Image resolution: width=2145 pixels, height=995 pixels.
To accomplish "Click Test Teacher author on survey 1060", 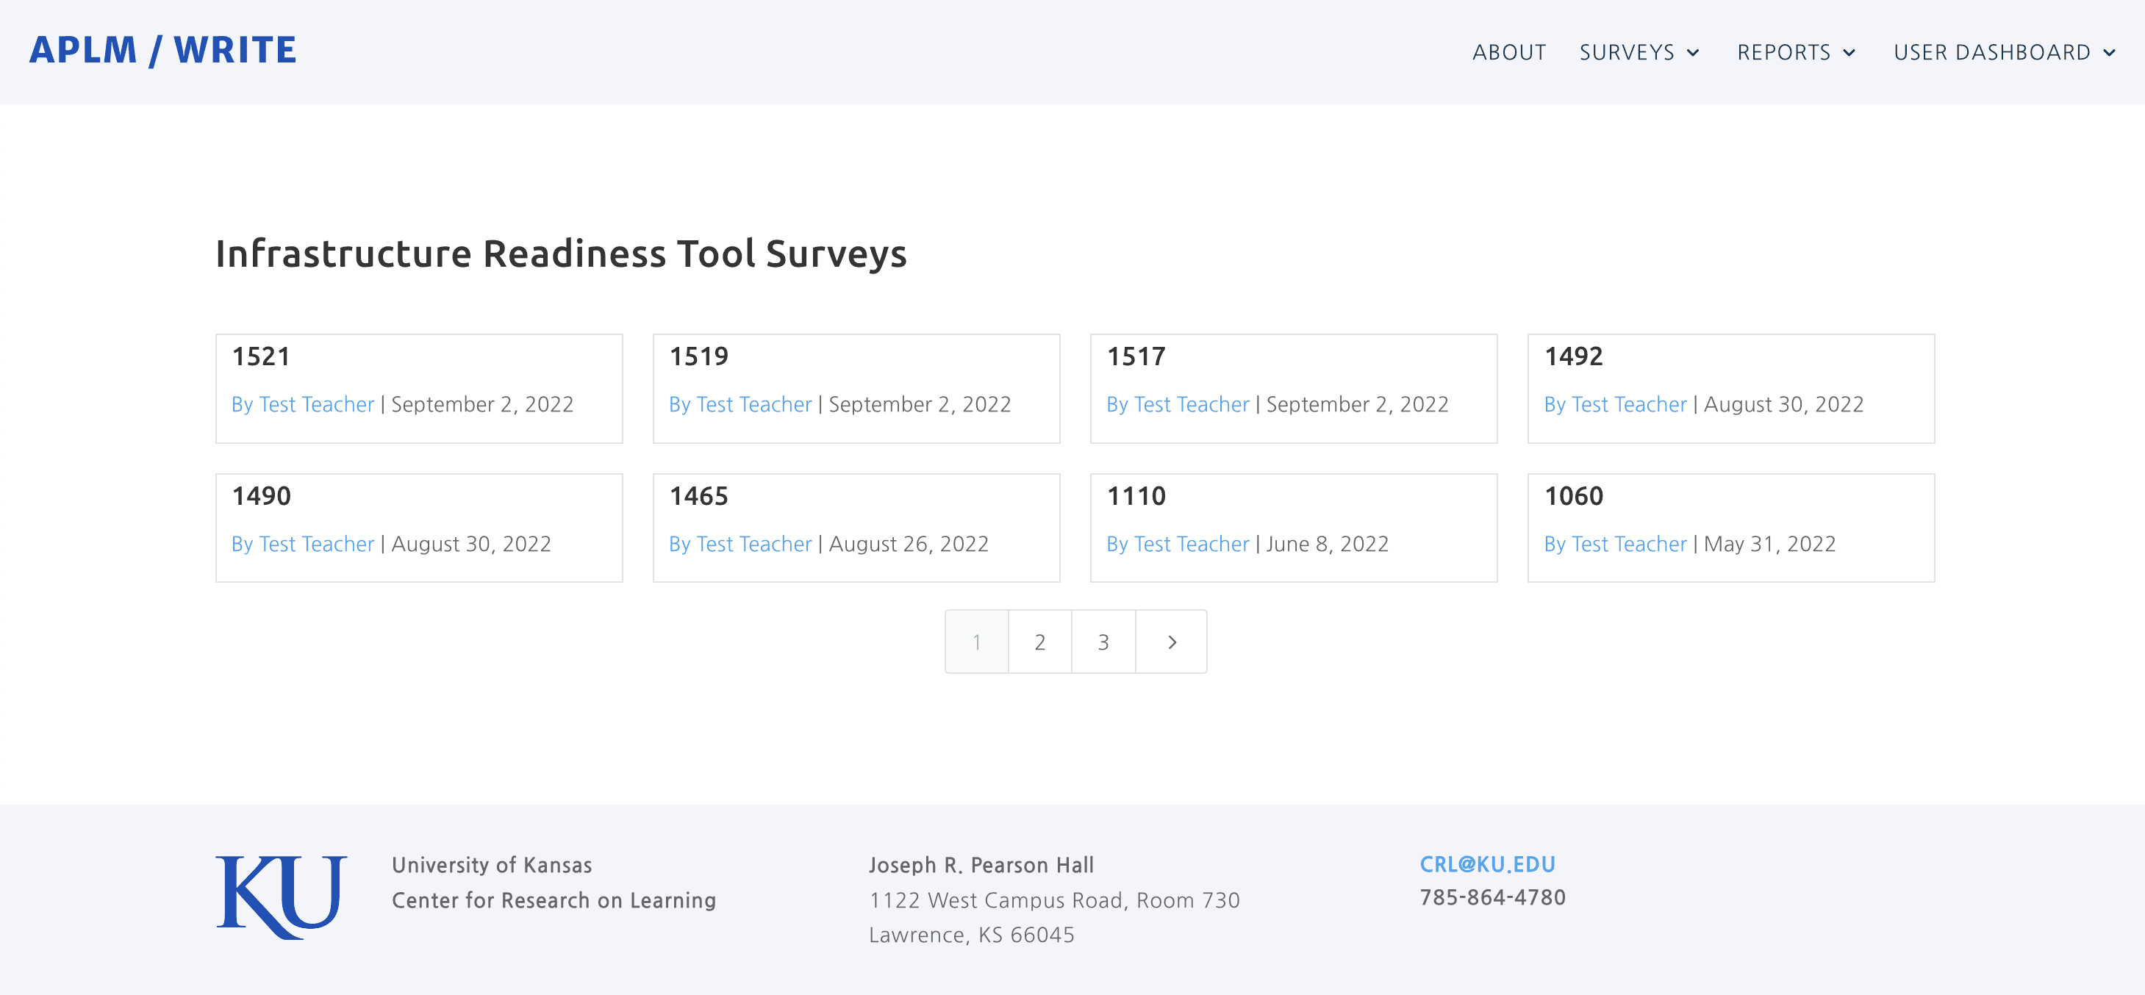I will pyautogui.click(x=1614, y=544).
